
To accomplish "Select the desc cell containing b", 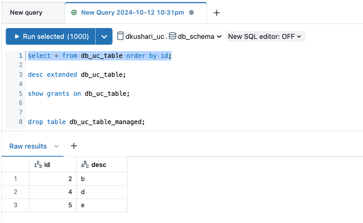I will click(102, 179).
